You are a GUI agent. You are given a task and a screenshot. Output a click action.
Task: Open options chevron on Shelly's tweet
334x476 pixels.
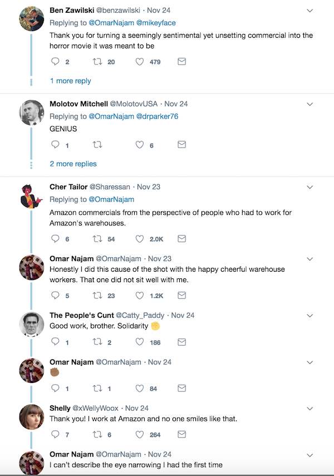(310, 409)
